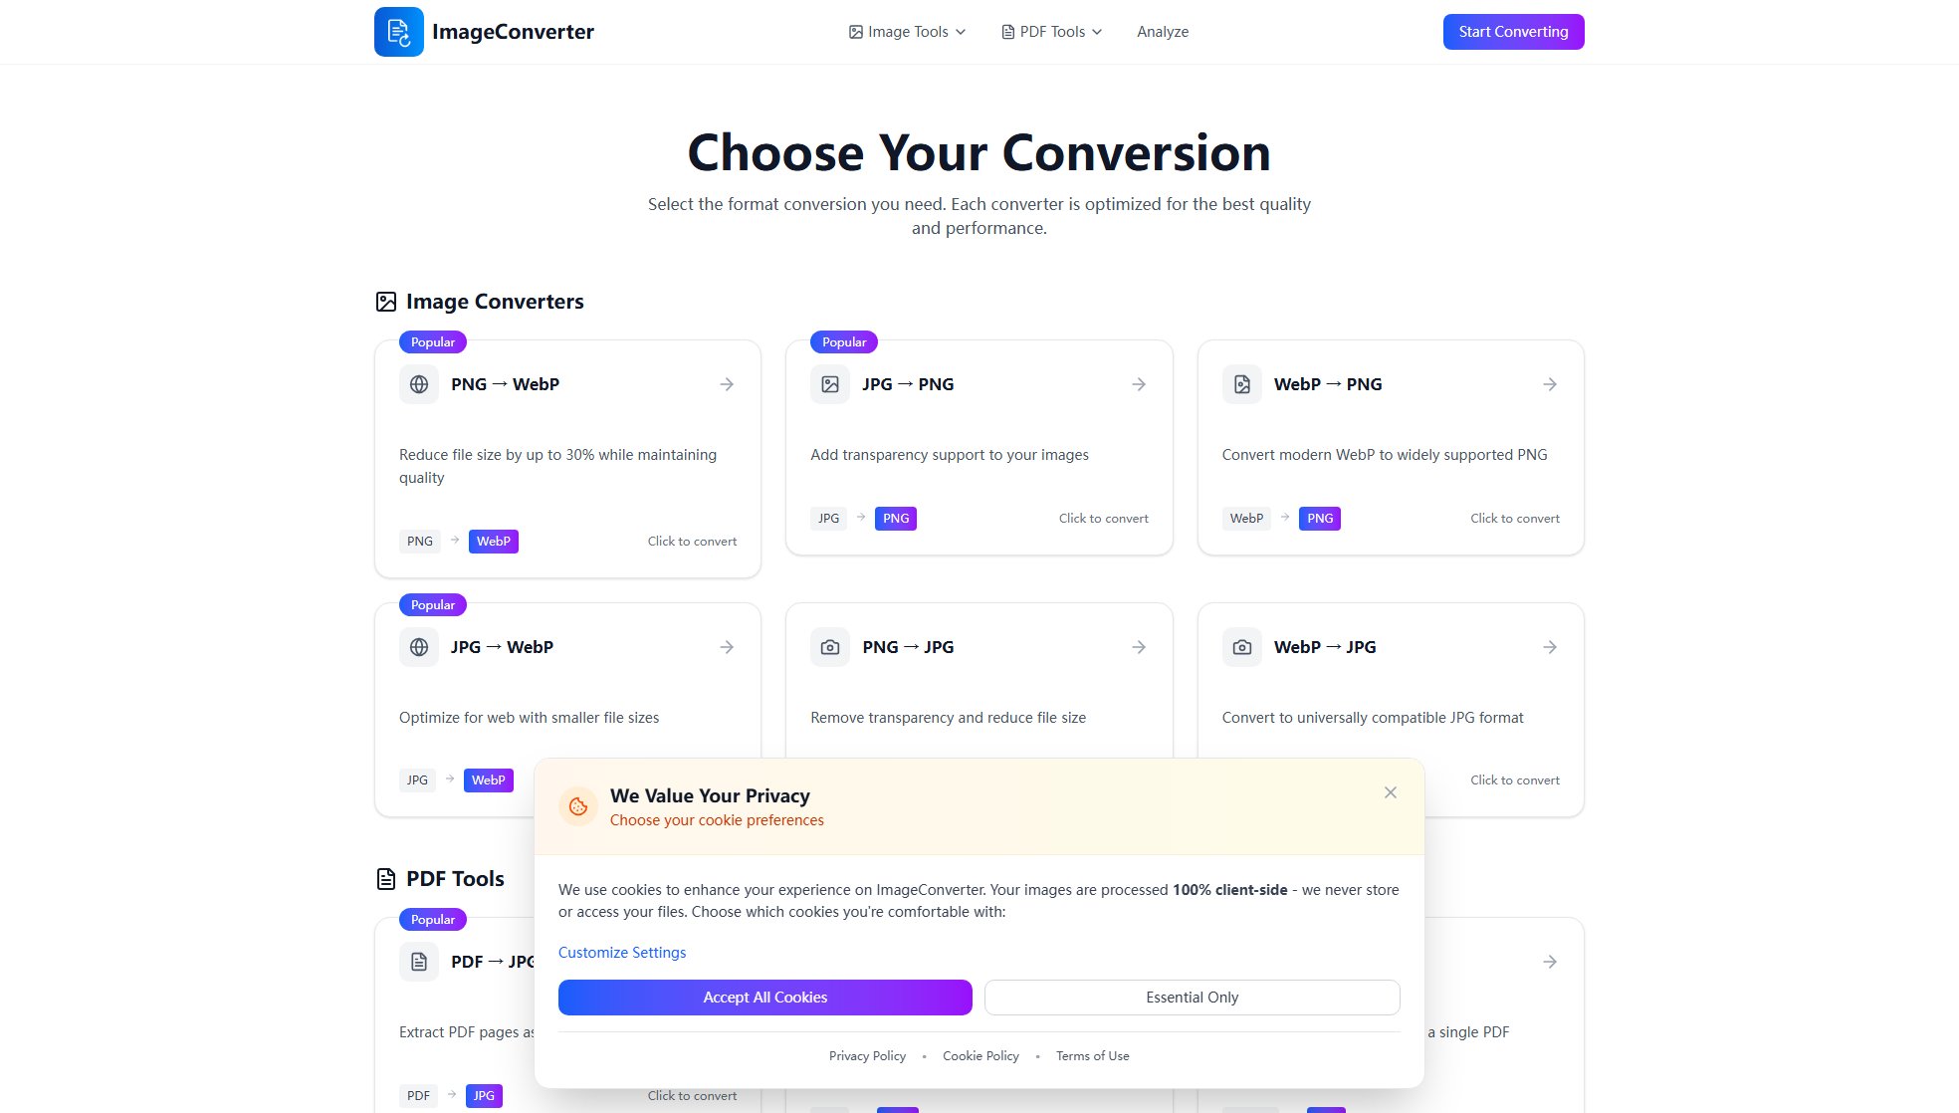Click the file icon on WebP → PNG card
The width and height of the screenshot is (1959, 1113).
coord(1241,384)
